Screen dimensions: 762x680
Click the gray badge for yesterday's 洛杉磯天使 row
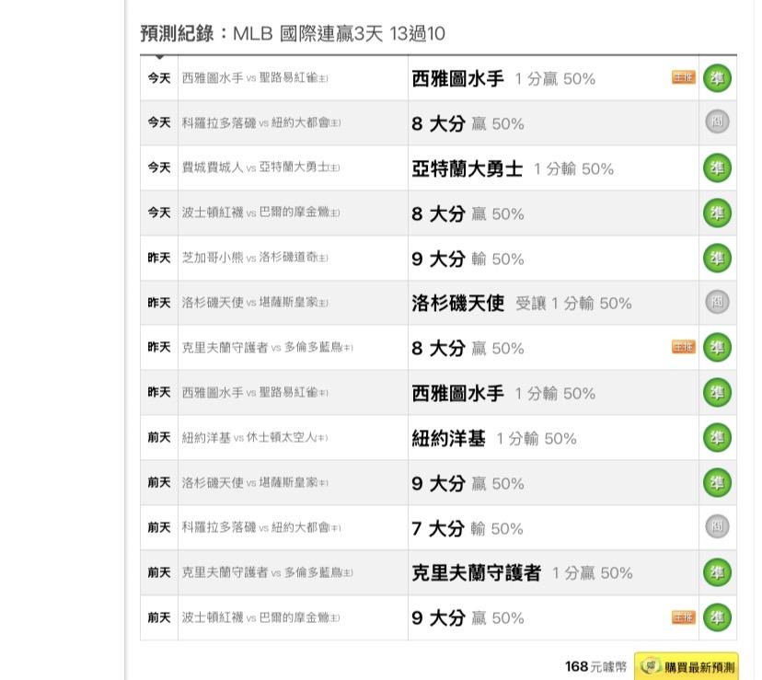[717, 302]
